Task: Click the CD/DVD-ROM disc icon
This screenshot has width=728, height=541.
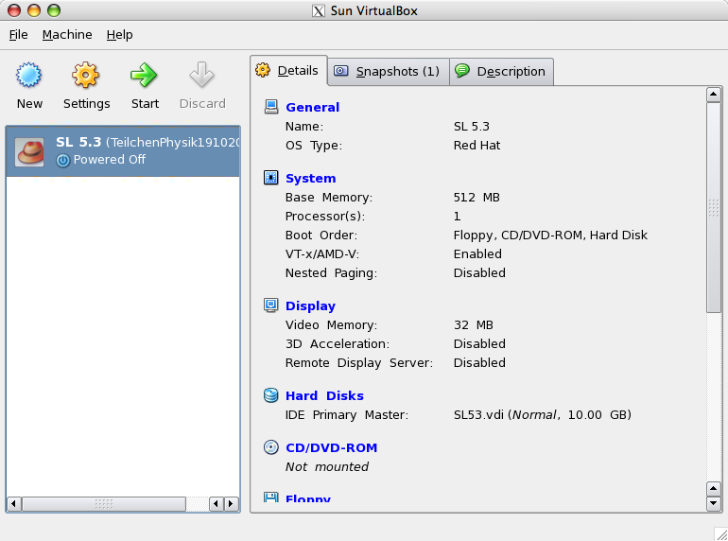Action: click(271, 447)
